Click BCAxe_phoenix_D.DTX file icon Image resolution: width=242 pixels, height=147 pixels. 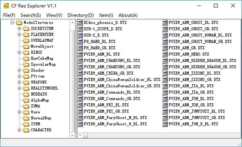click(80, 22)
